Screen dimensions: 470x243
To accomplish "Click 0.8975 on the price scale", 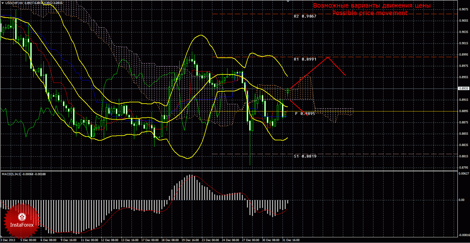I will [x=463, y=66].
